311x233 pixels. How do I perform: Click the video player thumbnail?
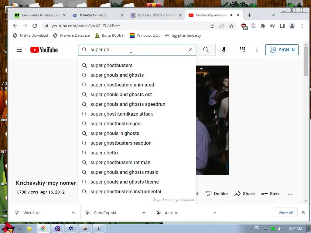[212, 120]
